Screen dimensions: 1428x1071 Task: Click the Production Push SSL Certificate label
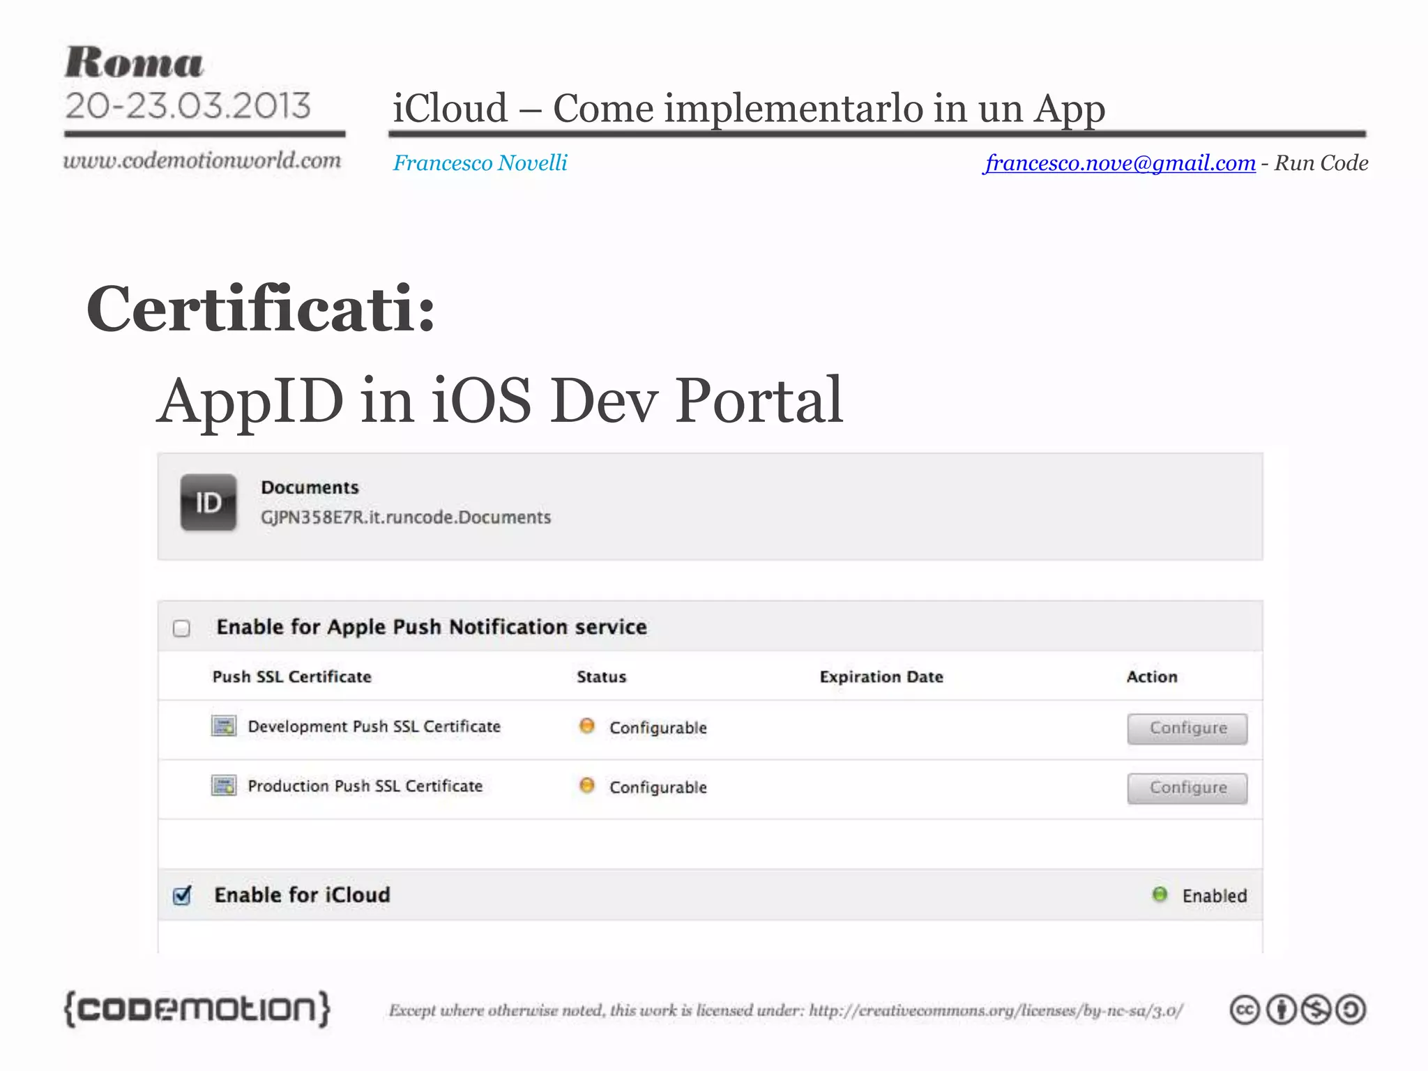pyautogui.click(x=365, y=786)
